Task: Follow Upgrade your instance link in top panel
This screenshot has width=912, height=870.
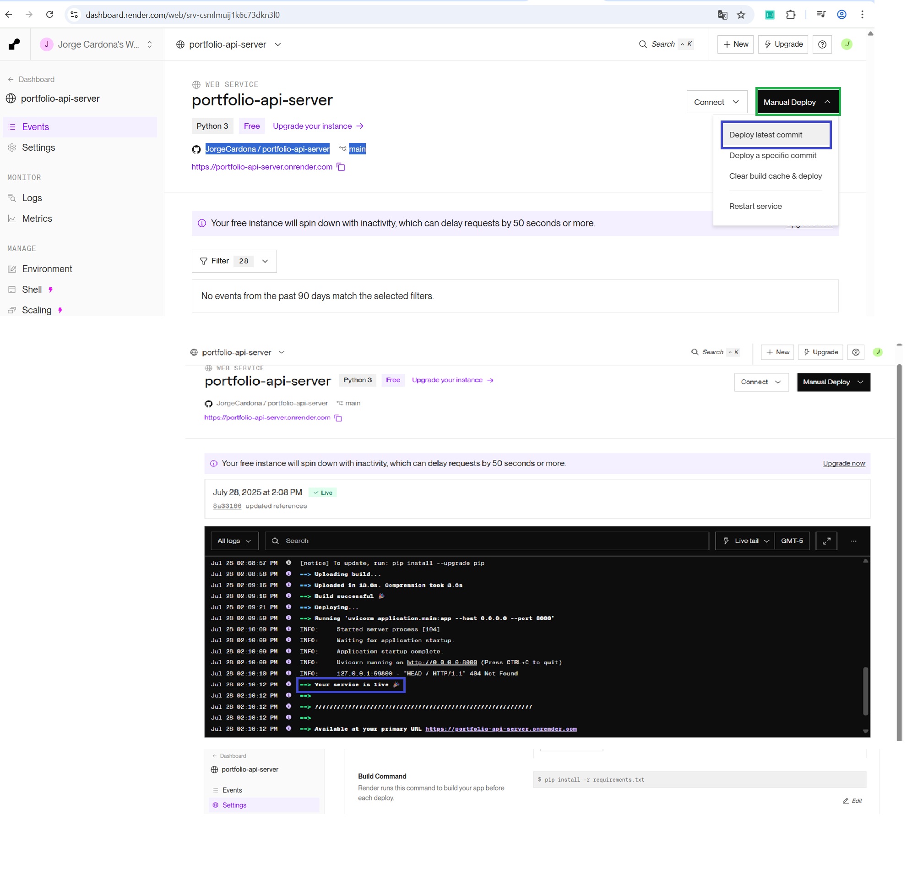Action: click(x=318, y=126)
